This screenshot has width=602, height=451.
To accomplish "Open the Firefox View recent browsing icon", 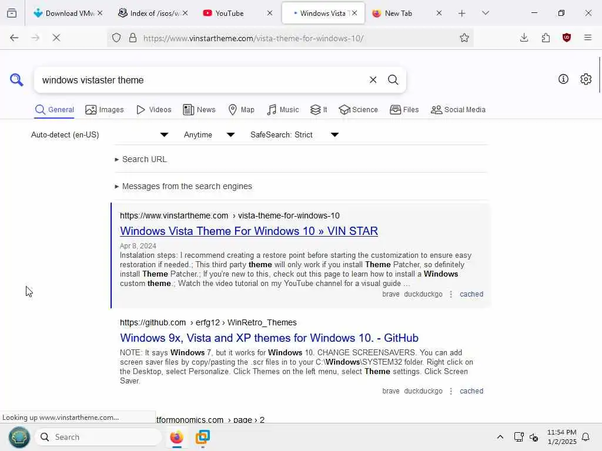I will click(12, 13).
